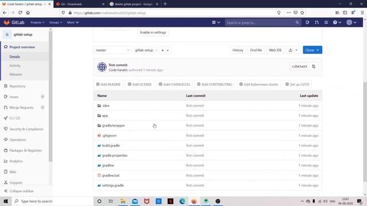Click the browser address bar URL

click(x=110, y=13)
